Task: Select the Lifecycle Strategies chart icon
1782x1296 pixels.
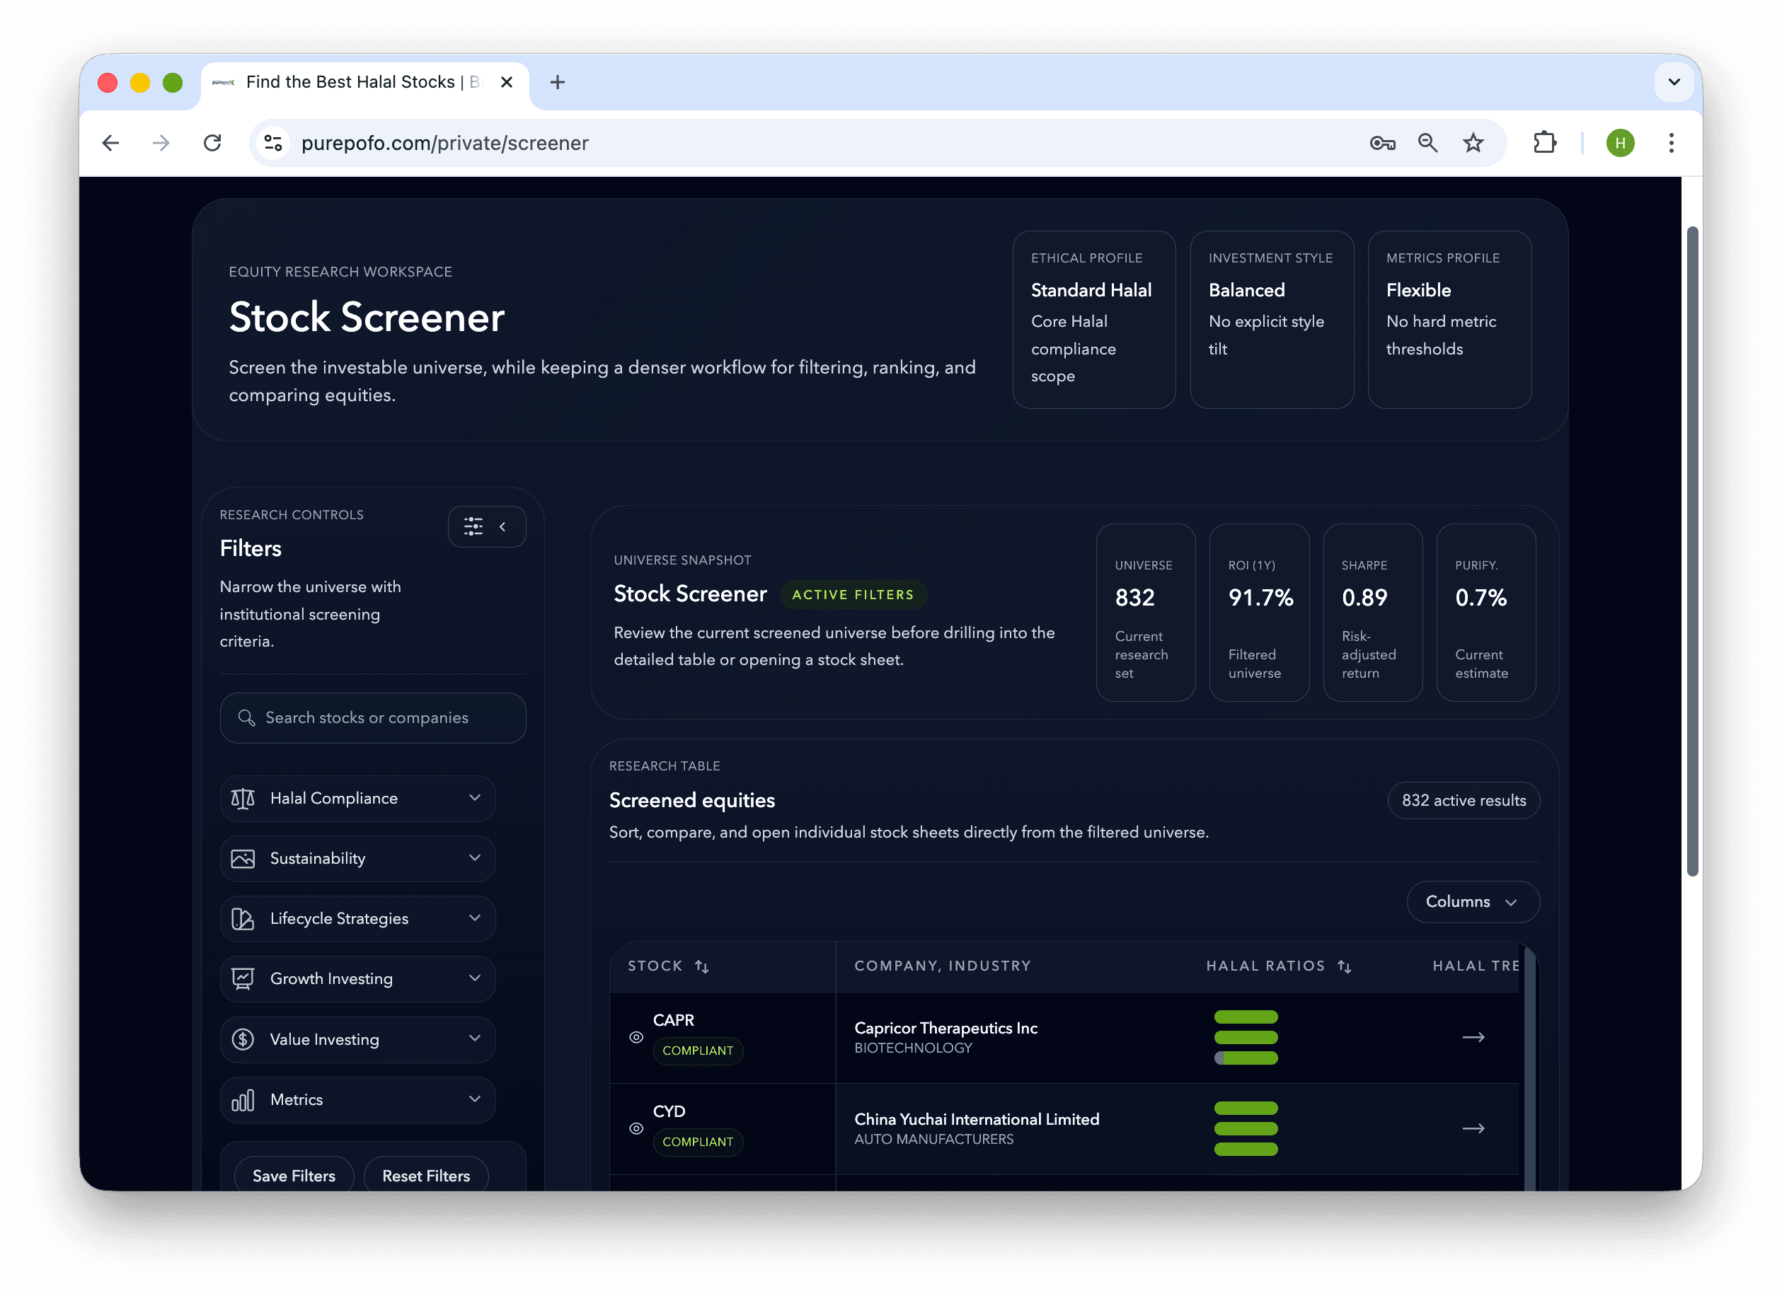Action: click(243, 918)
